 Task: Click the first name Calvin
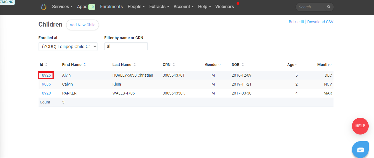(67, 84)
